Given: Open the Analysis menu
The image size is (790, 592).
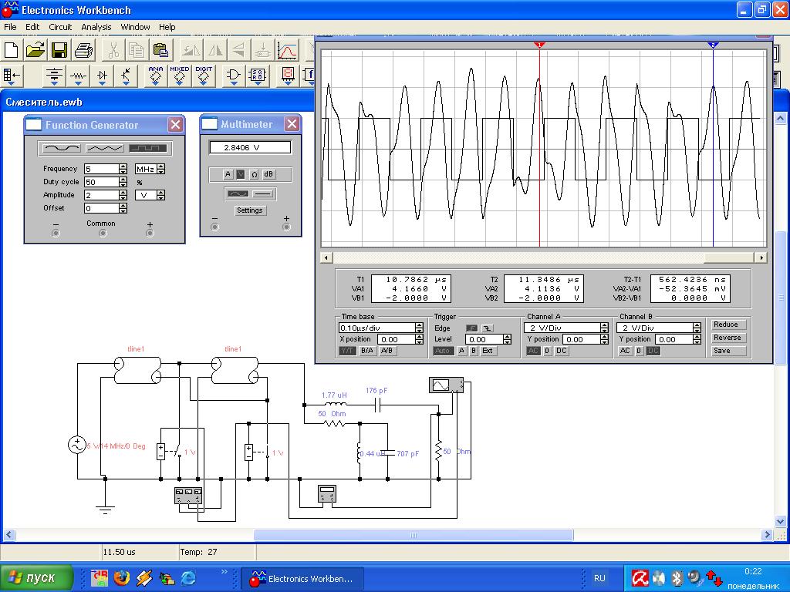Looking at the screenshot, I should [x=96, y=27].
